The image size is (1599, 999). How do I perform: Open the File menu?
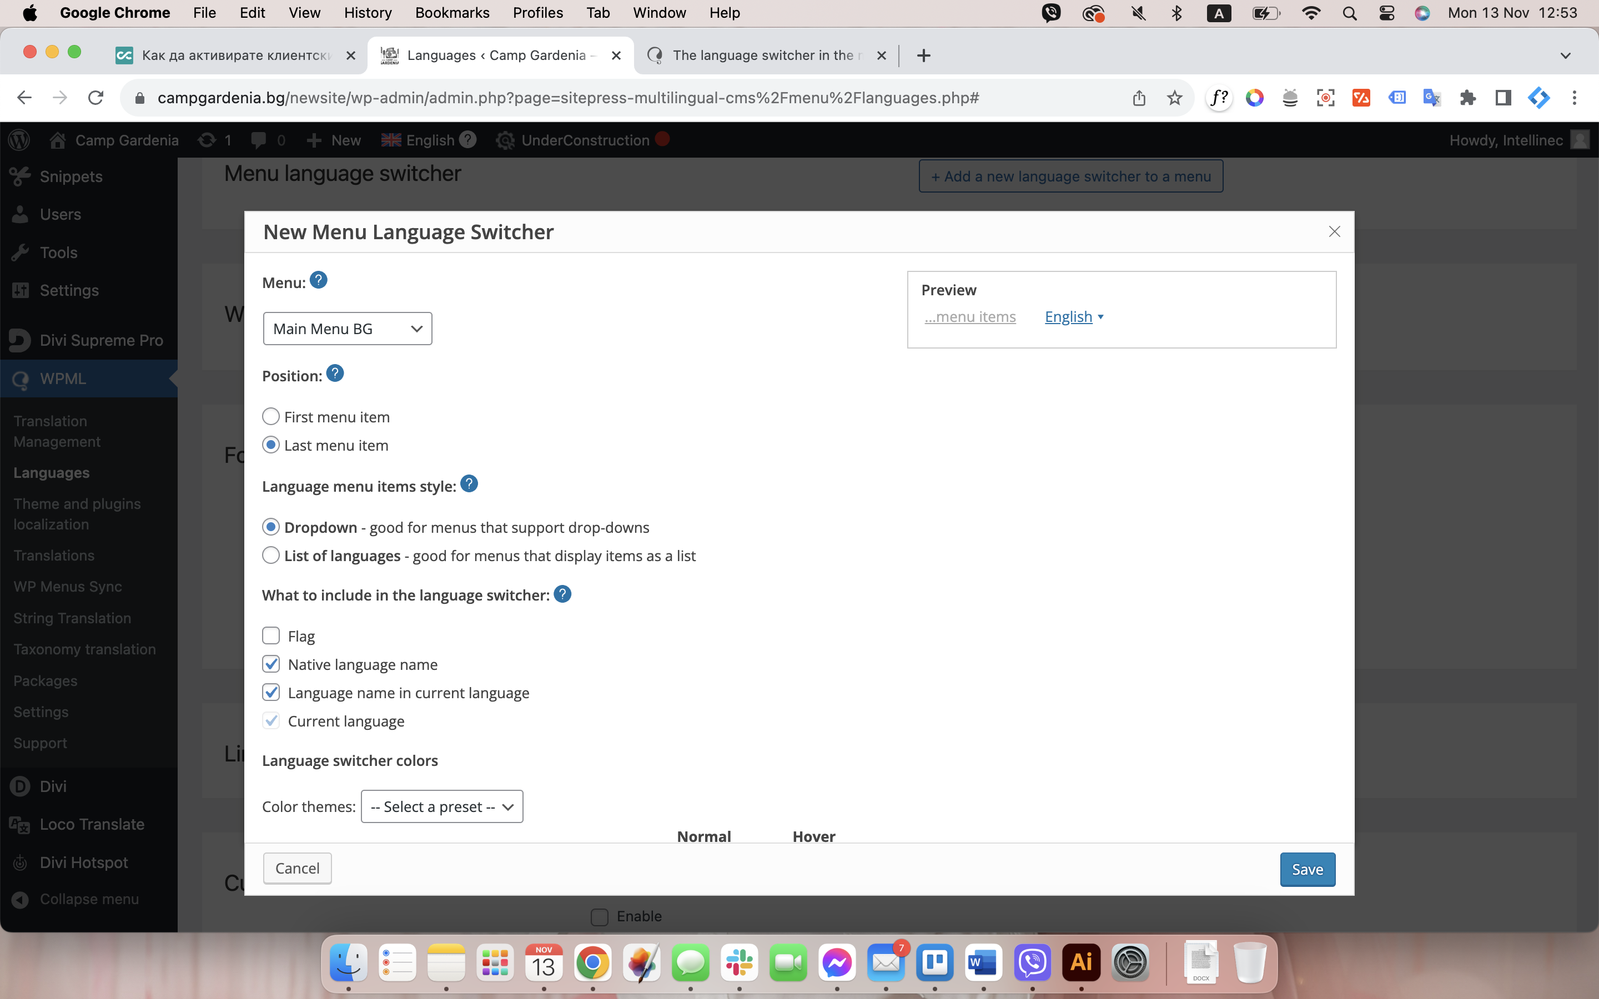204,13
